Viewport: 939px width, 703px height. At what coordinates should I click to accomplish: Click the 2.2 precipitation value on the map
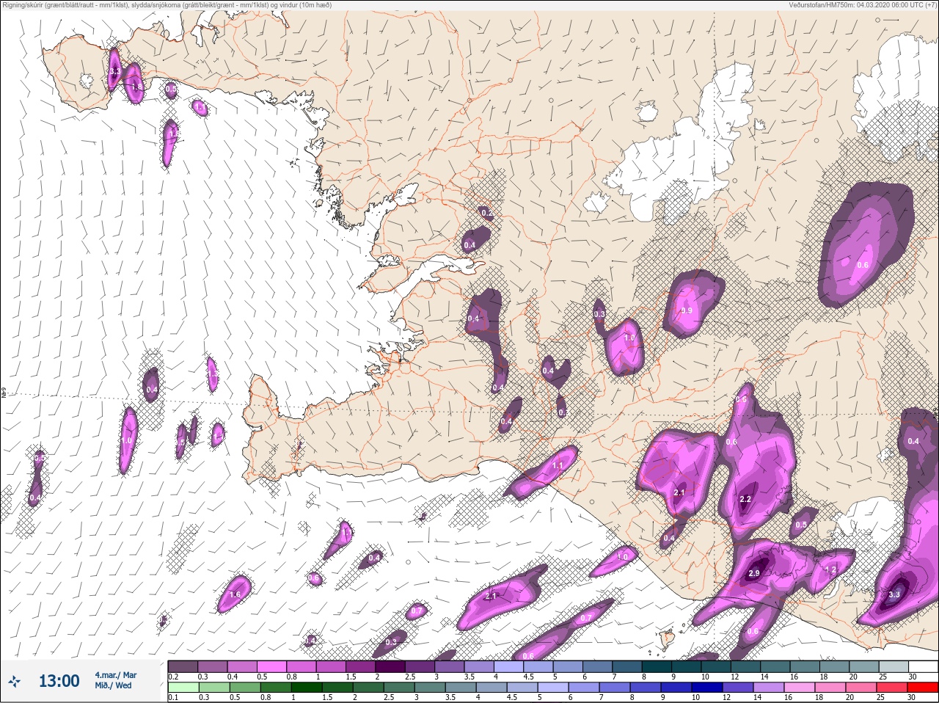point(745,499)
